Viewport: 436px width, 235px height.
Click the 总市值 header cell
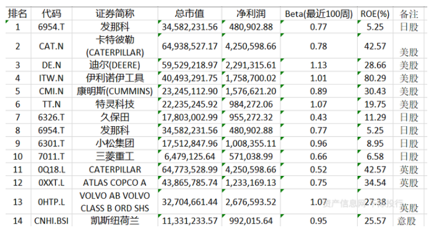tap(190, 14)
